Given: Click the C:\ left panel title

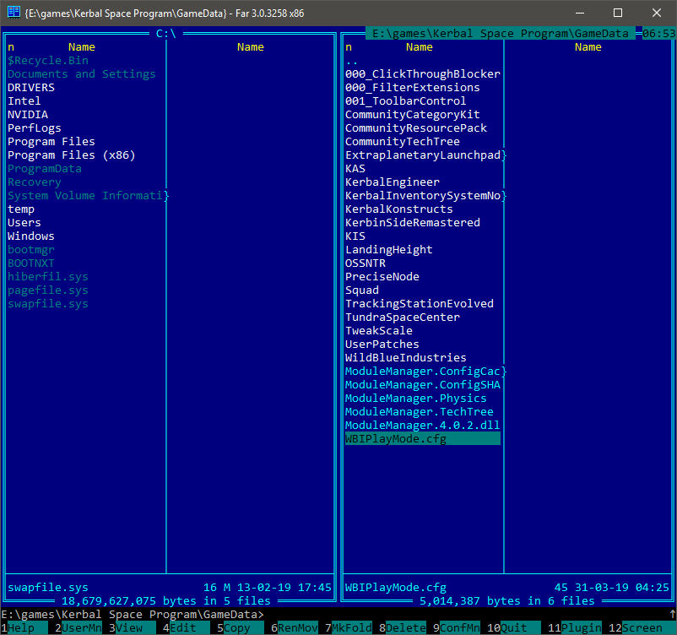Looking at the screenshot, I should (x=165, y=33).
